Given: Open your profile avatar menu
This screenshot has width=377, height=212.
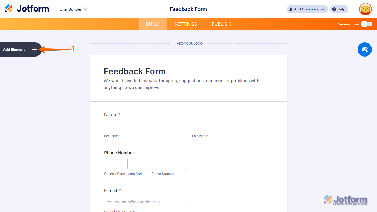Looking at the screenshot, I should click(x=365, y=9).
